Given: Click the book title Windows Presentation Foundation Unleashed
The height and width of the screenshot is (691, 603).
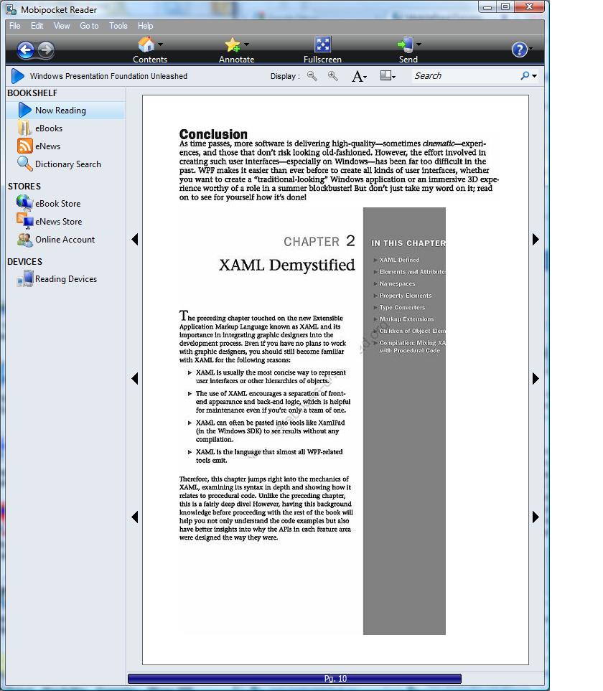Looking at the screenshot, I should [108, 76].
